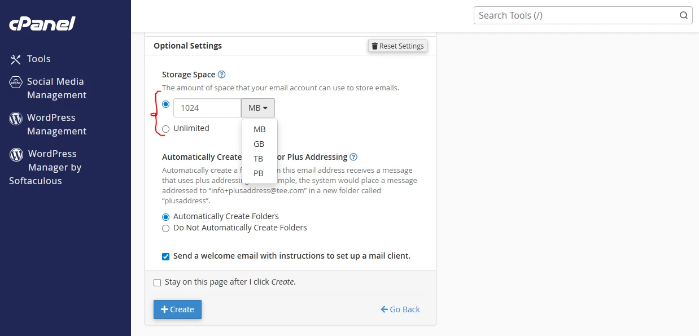699x336 pixels.
Task: Focus the storage space value field
Action: click(x=207, y=108)
